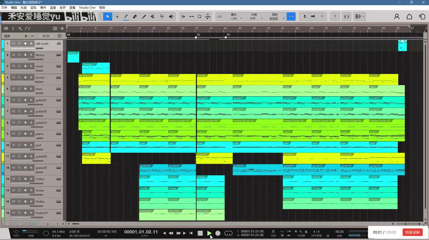The image size is (429, 240).
Task: Open the tempo track clock icon
Action: click(60, 36)
